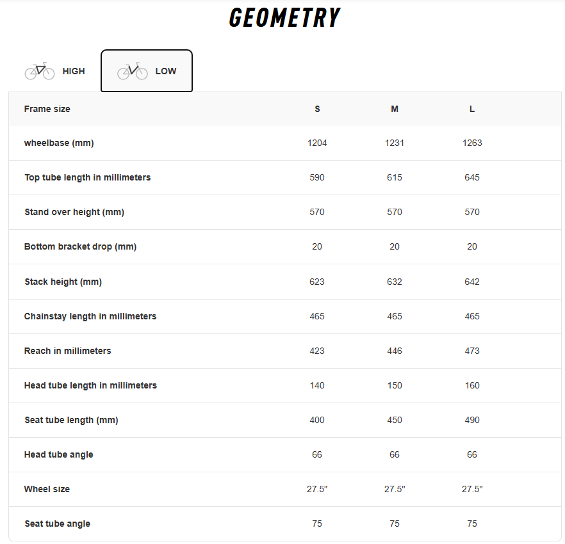This screenshot has width=565, height=544.
Task: Click the Bottom bracket drop row label
Action: point(81,246)
